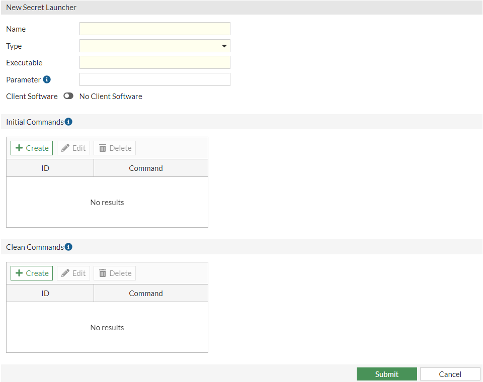The width and height of the screenshot is (483, 382).
Task: Submit the new secret launcher
Action: point(387,374)
